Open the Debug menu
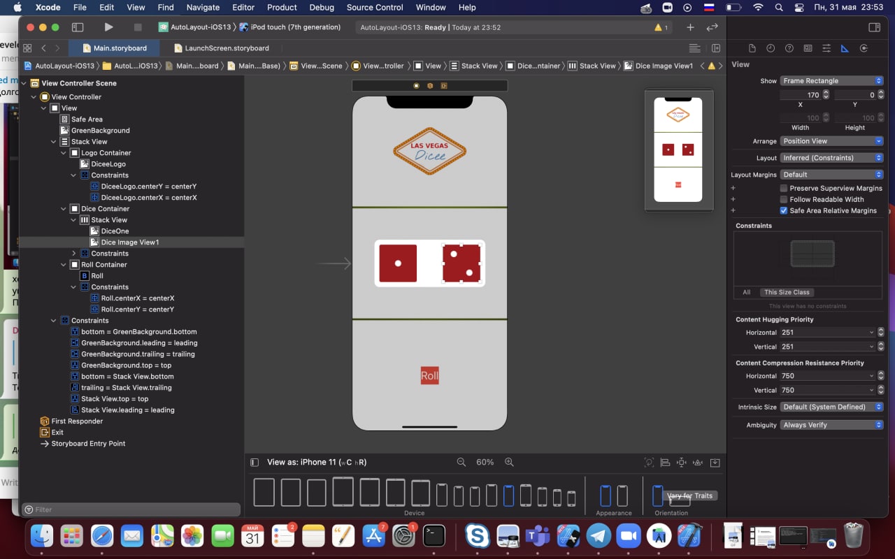The image size is (895, 559). 322,8
